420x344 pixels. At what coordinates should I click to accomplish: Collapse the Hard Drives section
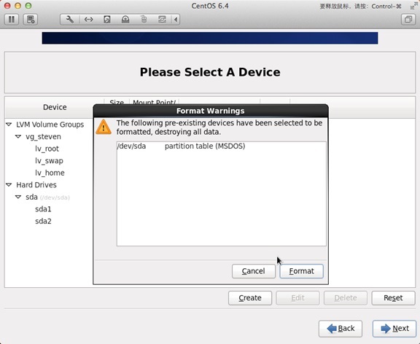point(9,184)
